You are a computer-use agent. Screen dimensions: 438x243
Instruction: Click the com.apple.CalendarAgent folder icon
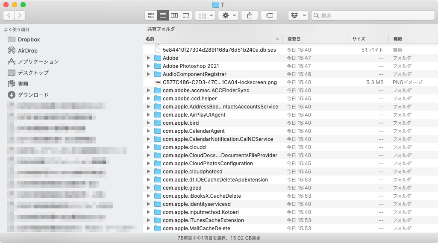(158, 131)
